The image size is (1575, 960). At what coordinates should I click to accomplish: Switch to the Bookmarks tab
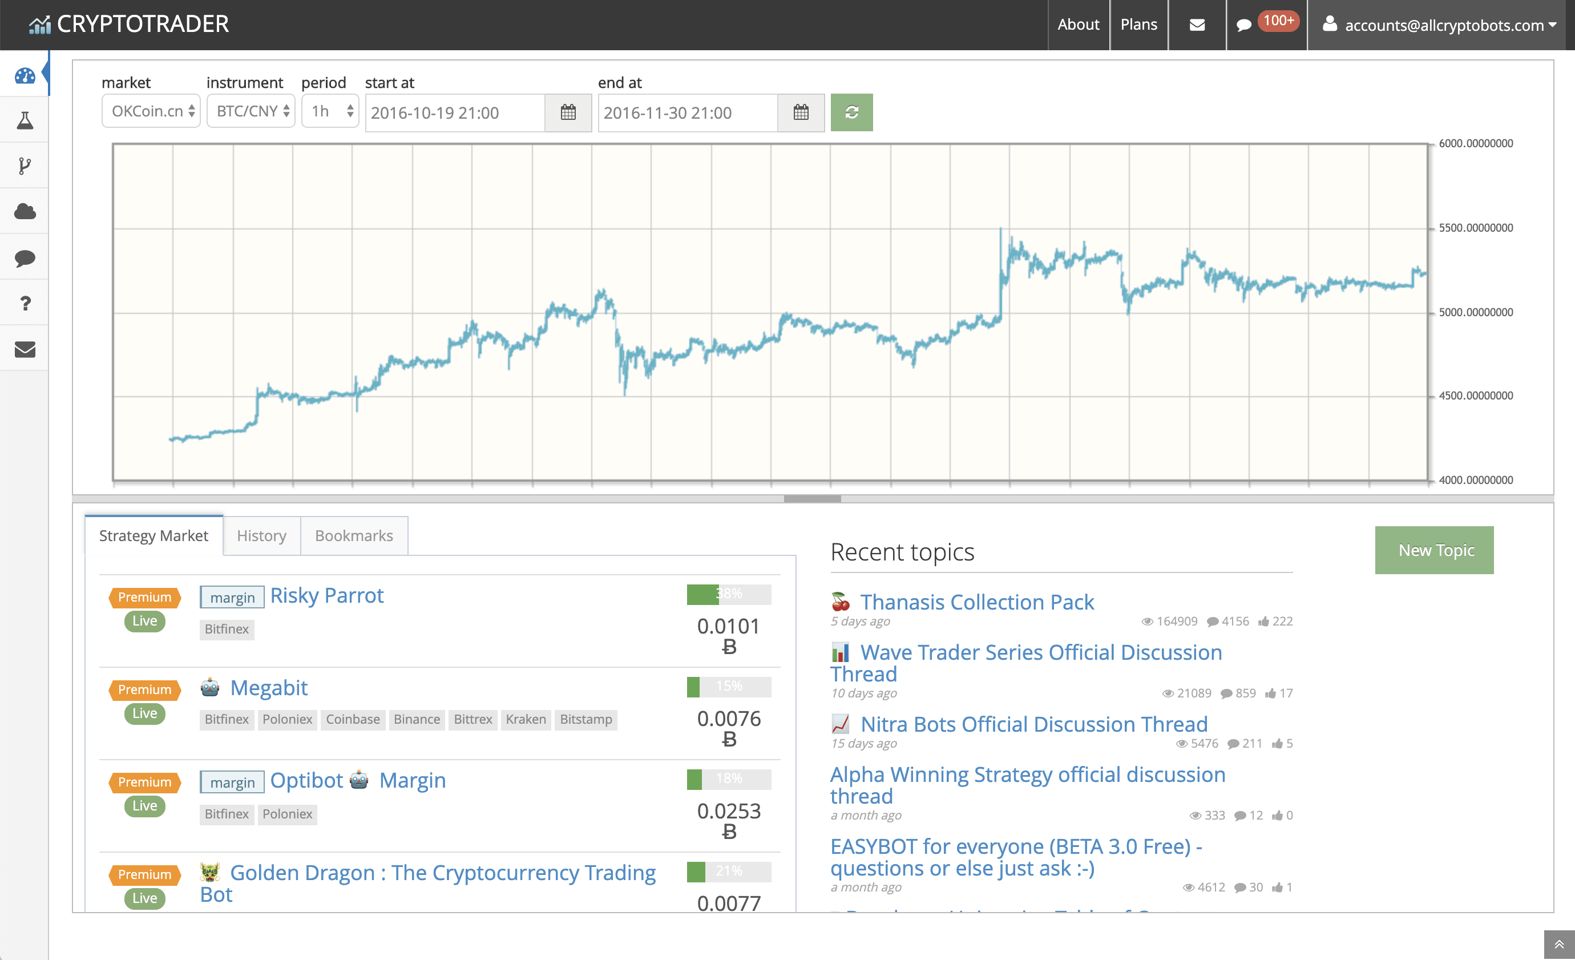[354, 535]
